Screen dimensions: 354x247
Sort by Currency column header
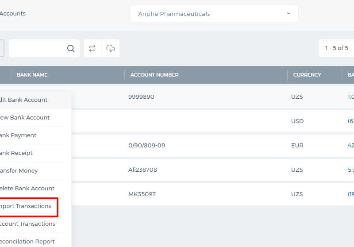coord(307,75)
